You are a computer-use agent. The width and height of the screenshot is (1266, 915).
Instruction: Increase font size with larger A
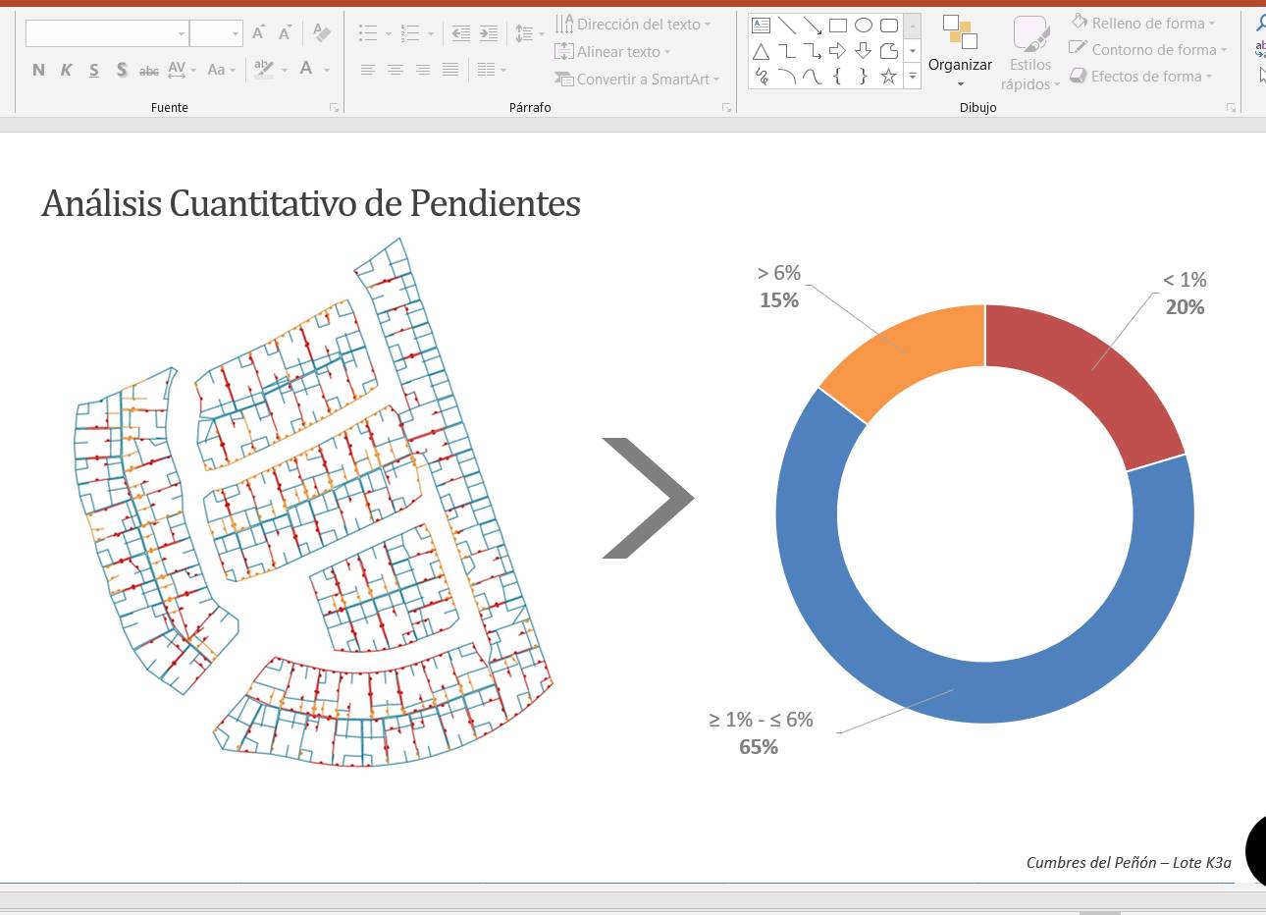click(x=258, y=33)
